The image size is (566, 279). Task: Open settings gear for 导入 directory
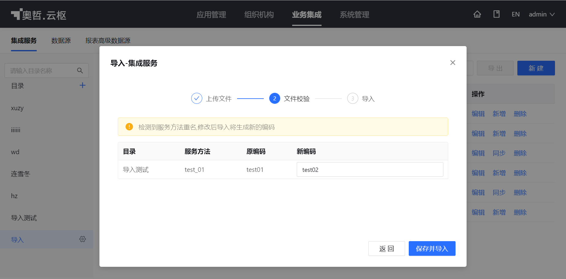pos(83,239)
